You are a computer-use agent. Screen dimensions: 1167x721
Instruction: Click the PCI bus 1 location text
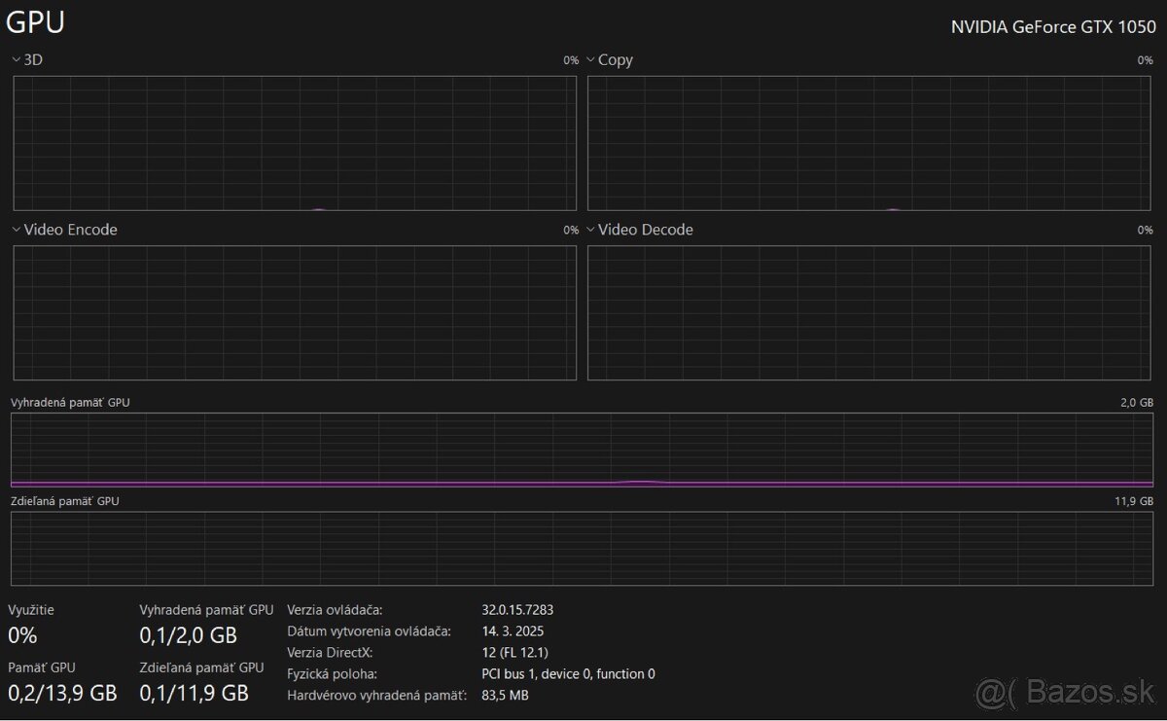click(568, 674)
